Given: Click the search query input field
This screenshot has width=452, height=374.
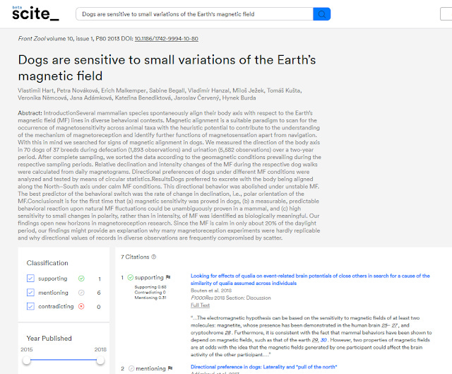Looking at the screenshot, I should point(195,14).
